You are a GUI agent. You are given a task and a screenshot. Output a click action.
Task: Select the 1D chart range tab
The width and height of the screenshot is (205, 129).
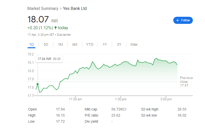[x=31, y=44]
